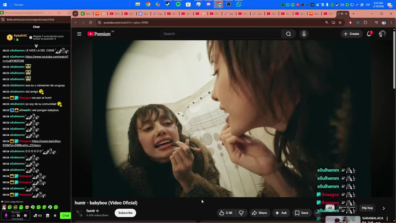Screen dimensions: 396x223
Task: Bookmark this page with star icon
Action: (340, 22)
